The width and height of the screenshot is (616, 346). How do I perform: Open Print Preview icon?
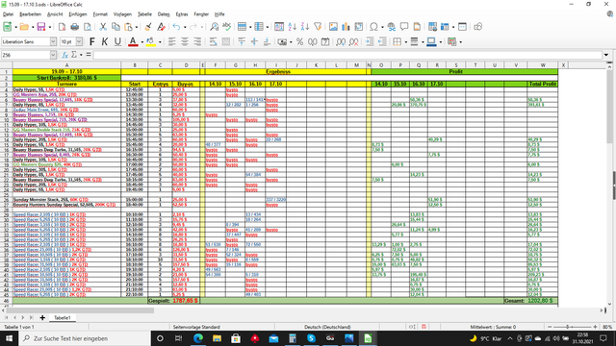point(88,27)
